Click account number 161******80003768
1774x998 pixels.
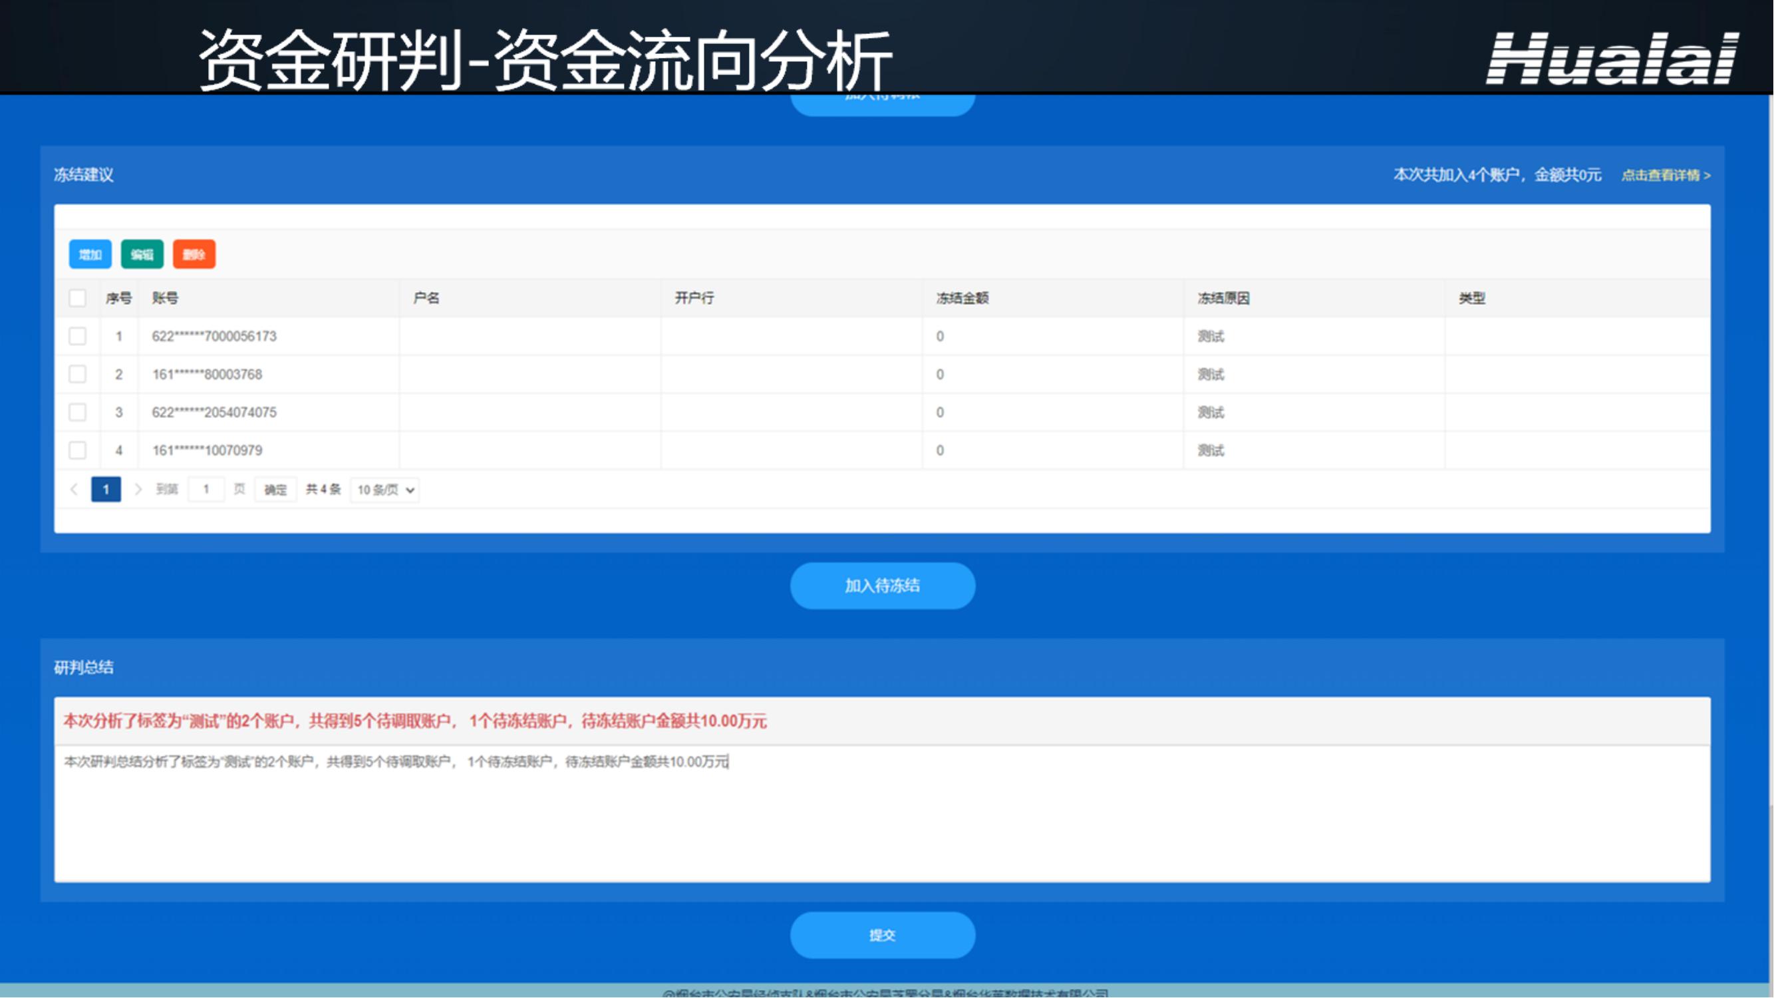coord(208,374)
